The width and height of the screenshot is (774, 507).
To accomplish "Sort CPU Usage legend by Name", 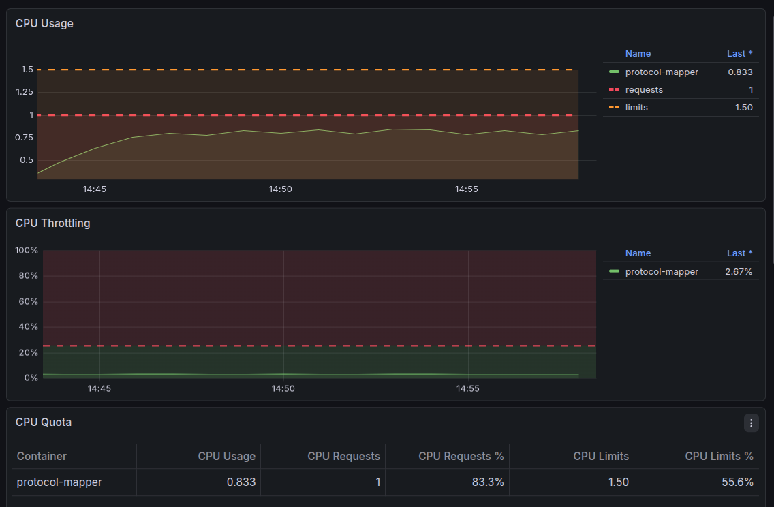I will point(638,54).
